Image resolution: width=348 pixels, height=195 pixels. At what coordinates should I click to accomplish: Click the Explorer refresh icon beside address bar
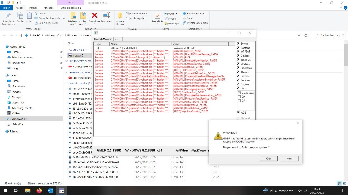coord(306,35)
